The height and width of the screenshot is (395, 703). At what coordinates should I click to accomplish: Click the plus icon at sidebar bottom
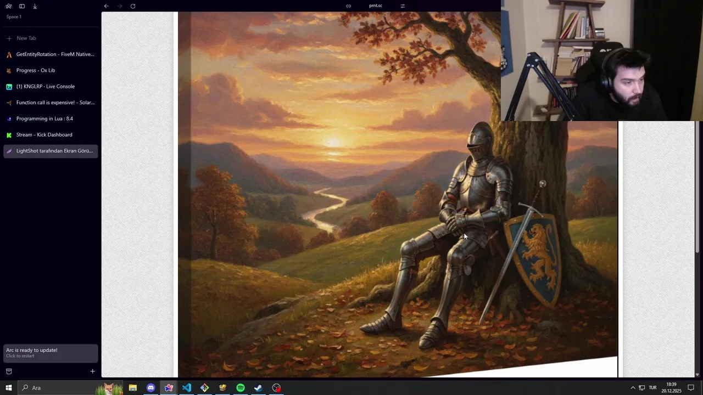[92, 371]
